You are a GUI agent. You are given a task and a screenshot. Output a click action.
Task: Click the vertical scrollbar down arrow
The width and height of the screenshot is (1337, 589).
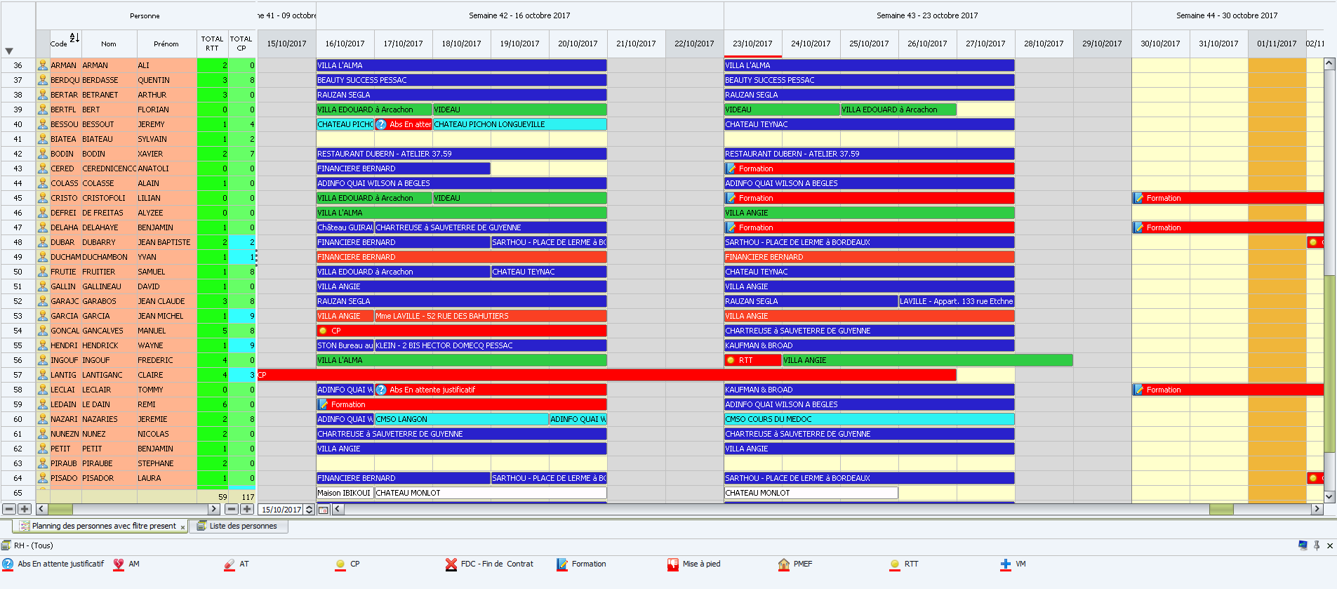coord(1329,496)
